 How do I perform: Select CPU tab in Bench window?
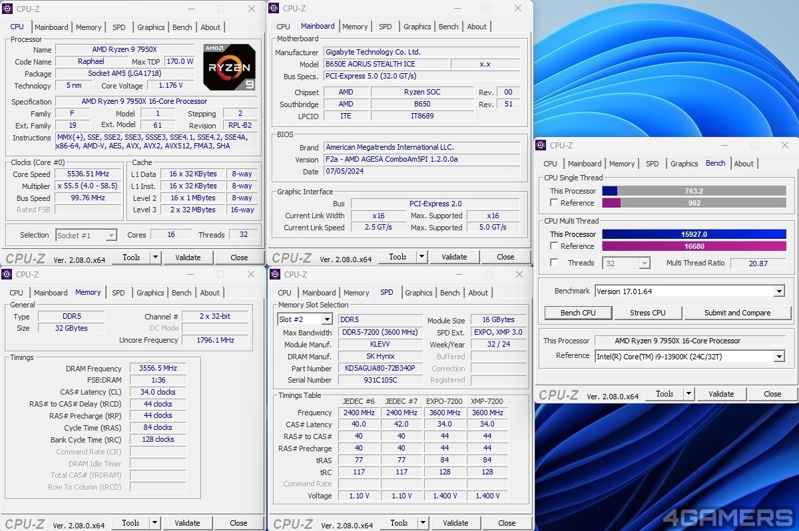click(551, 164)
